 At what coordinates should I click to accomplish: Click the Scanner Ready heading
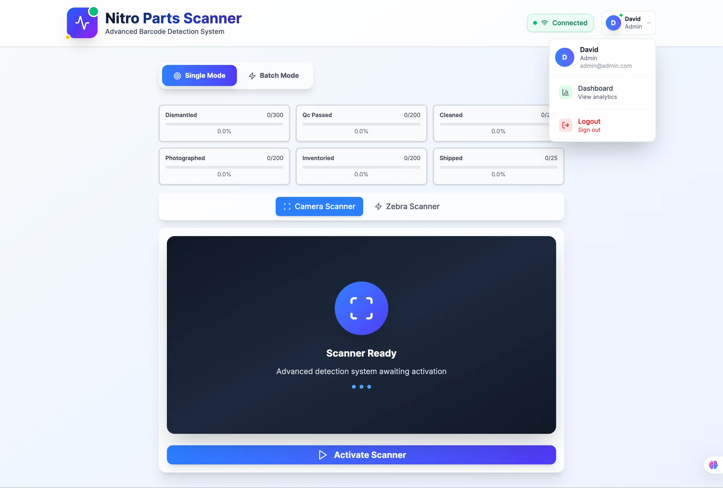[x=361, y=353]
